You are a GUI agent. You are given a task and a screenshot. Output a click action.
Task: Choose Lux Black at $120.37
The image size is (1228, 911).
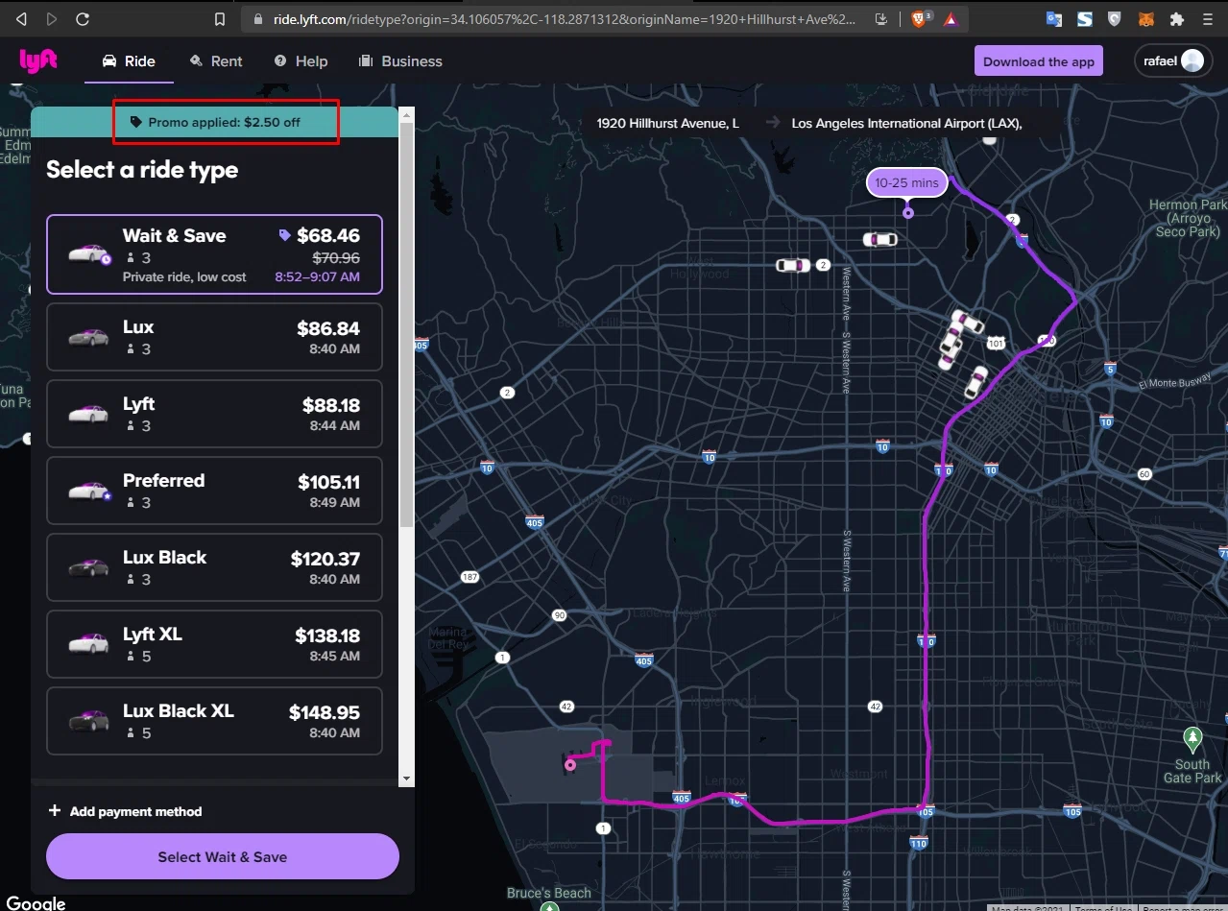[214, 567]
